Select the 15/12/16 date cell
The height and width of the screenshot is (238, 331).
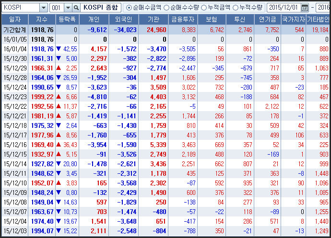click(15, 145)
